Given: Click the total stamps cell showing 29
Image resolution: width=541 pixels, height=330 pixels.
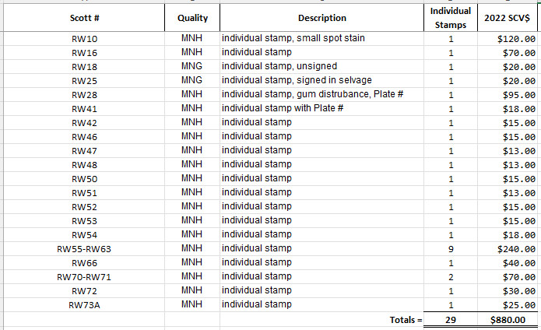Looking at the screenshot, I should (x=450, y=319).
